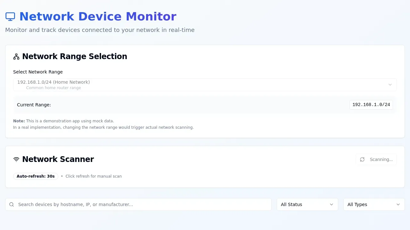Click the Network Scanner section heading
The image size is (410, 230).
tap(58, 159)
